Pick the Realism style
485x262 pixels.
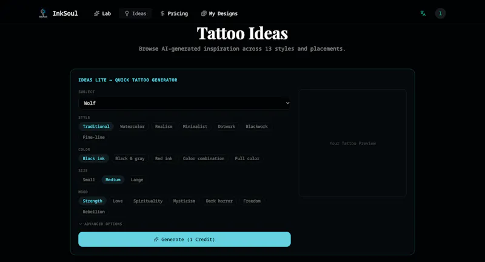click(x=164, y=127)
